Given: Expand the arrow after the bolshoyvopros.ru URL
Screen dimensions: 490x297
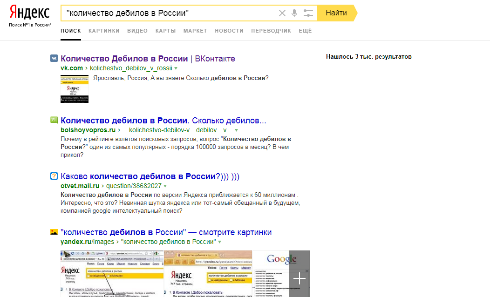Looking at the screenshot, I should tap(236, 130).
